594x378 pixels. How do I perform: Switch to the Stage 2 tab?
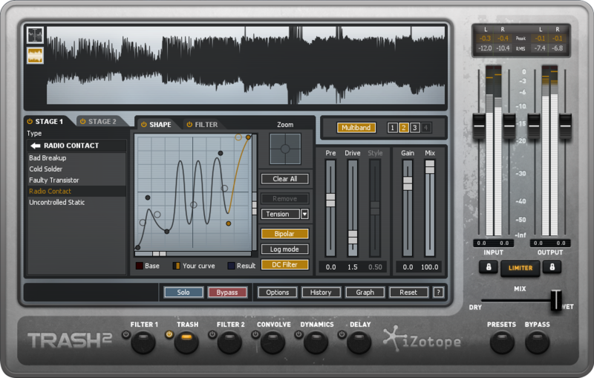tap(97, 121)
